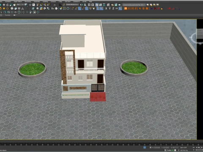Click the X coordinate field
This screenshot has width=203, height=152.
(157, 148)
